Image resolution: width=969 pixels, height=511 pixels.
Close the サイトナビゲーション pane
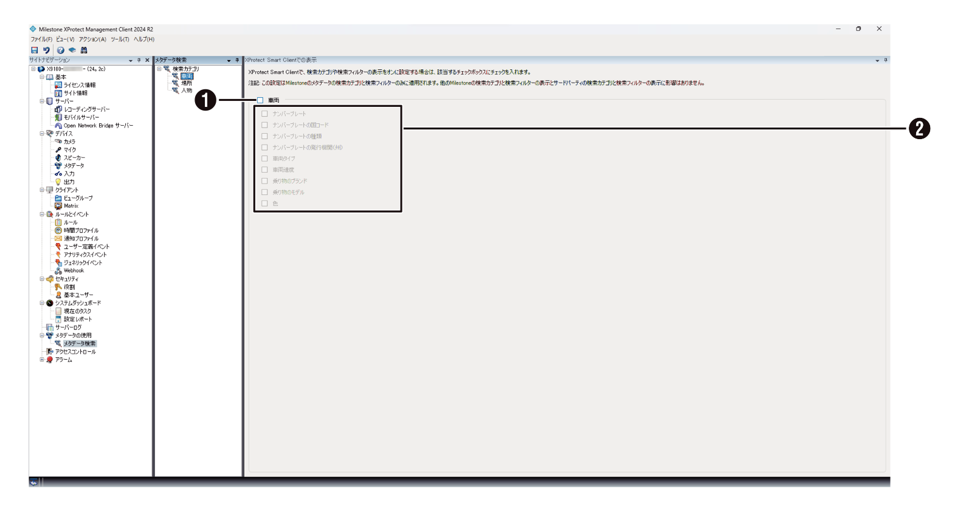point(147,60)
